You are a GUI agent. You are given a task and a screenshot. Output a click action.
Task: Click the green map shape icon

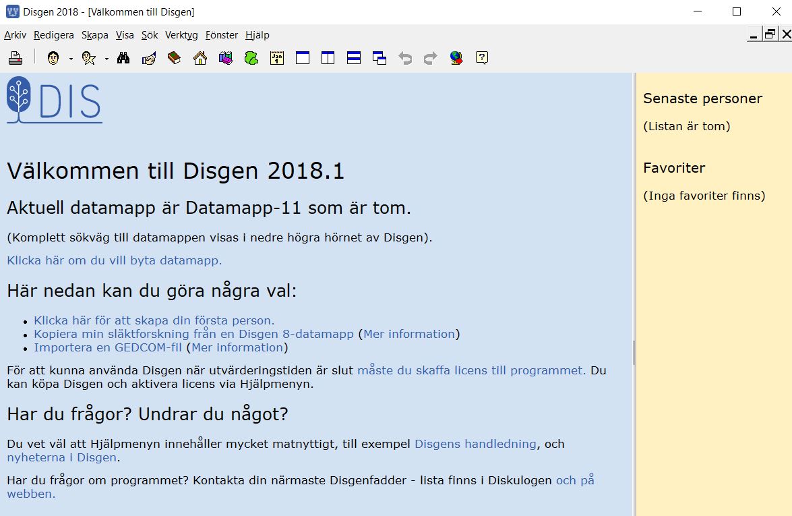(251, 58)
